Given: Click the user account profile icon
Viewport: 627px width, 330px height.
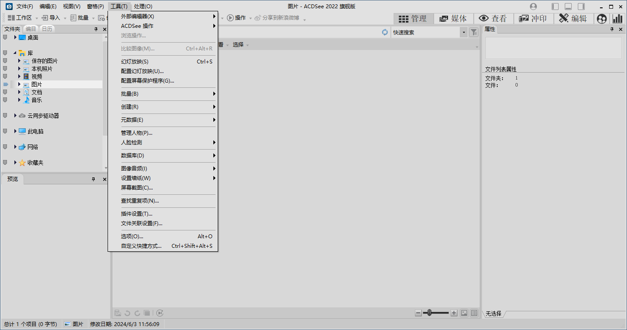Looking at the screenshot, I should pyautogui.click(x=533, y=7).
